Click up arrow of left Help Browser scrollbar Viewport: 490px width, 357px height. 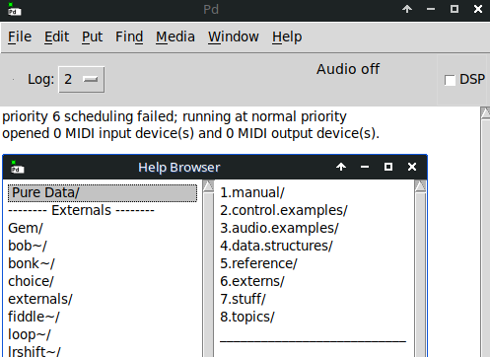tap(208, 186)
